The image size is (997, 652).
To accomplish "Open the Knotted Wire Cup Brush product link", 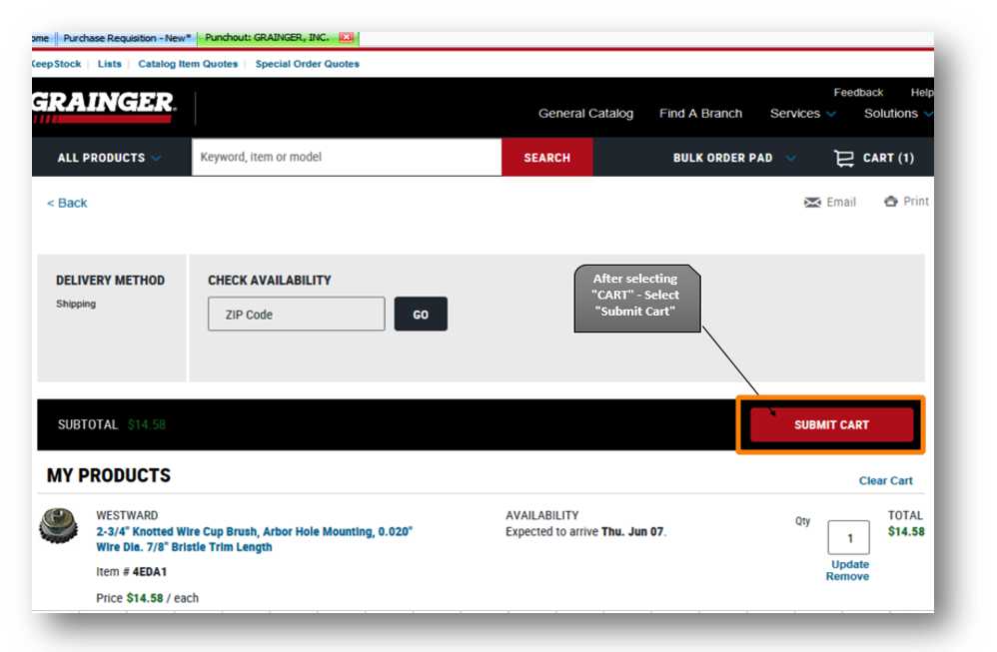I will 255,539.
